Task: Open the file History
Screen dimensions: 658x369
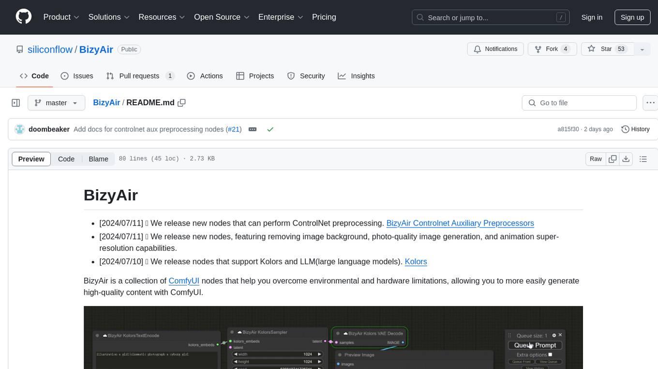Action: point(635,129)
